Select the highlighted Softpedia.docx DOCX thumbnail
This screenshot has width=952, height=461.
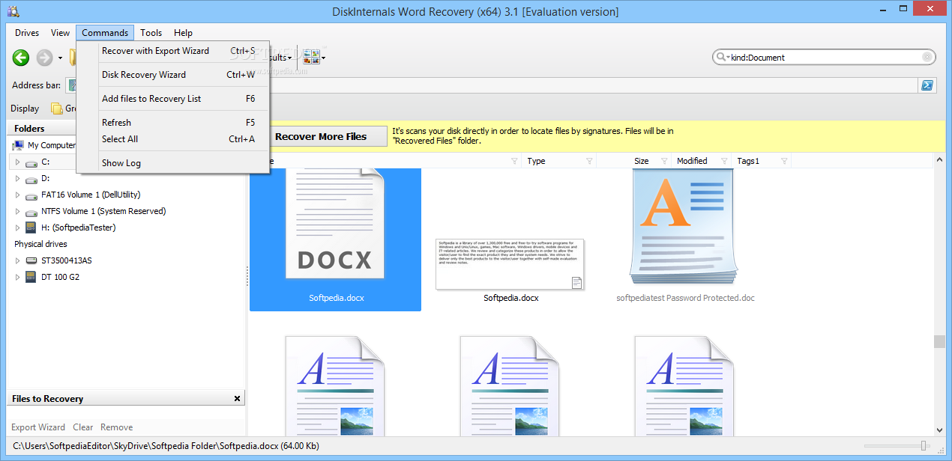click(x=335, y=238)
